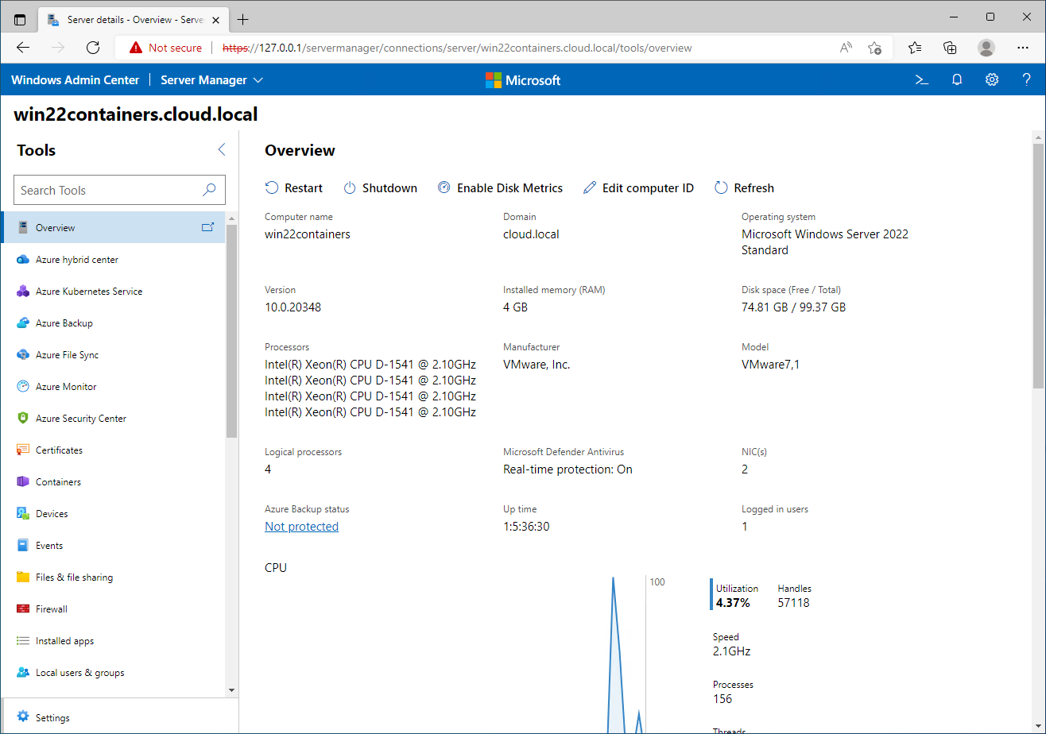
Task: Collapse the Tools panel
Action: [x=222, y=149]
